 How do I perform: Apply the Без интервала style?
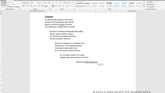[87, 4]
